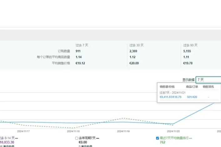
Task: Click the average price €19.78
Action: point(188,63)
